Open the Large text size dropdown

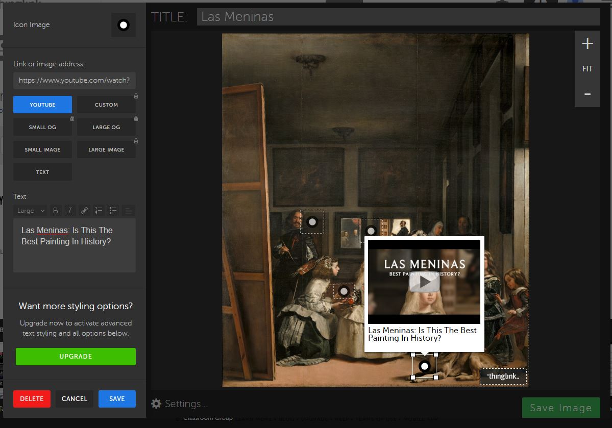point(31,211)
